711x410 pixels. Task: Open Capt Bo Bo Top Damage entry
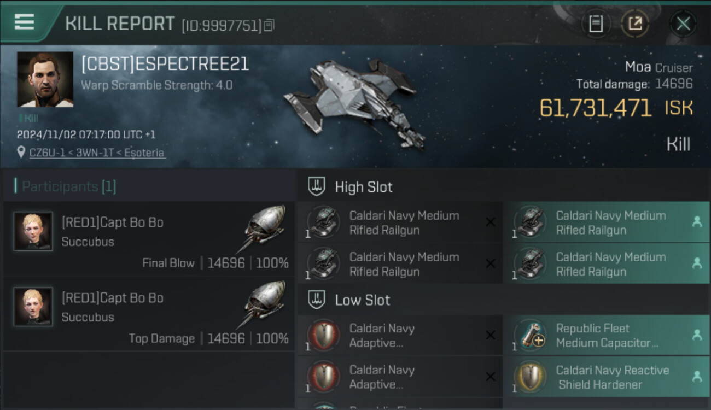pos(149,314)
